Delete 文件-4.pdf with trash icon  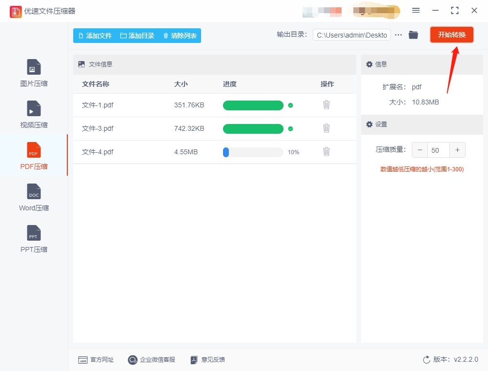tap(326, 152)
